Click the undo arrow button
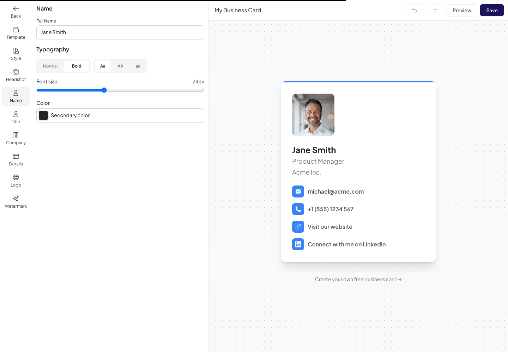The height and width of the screenshot is (352, 508). coord(415,10)
